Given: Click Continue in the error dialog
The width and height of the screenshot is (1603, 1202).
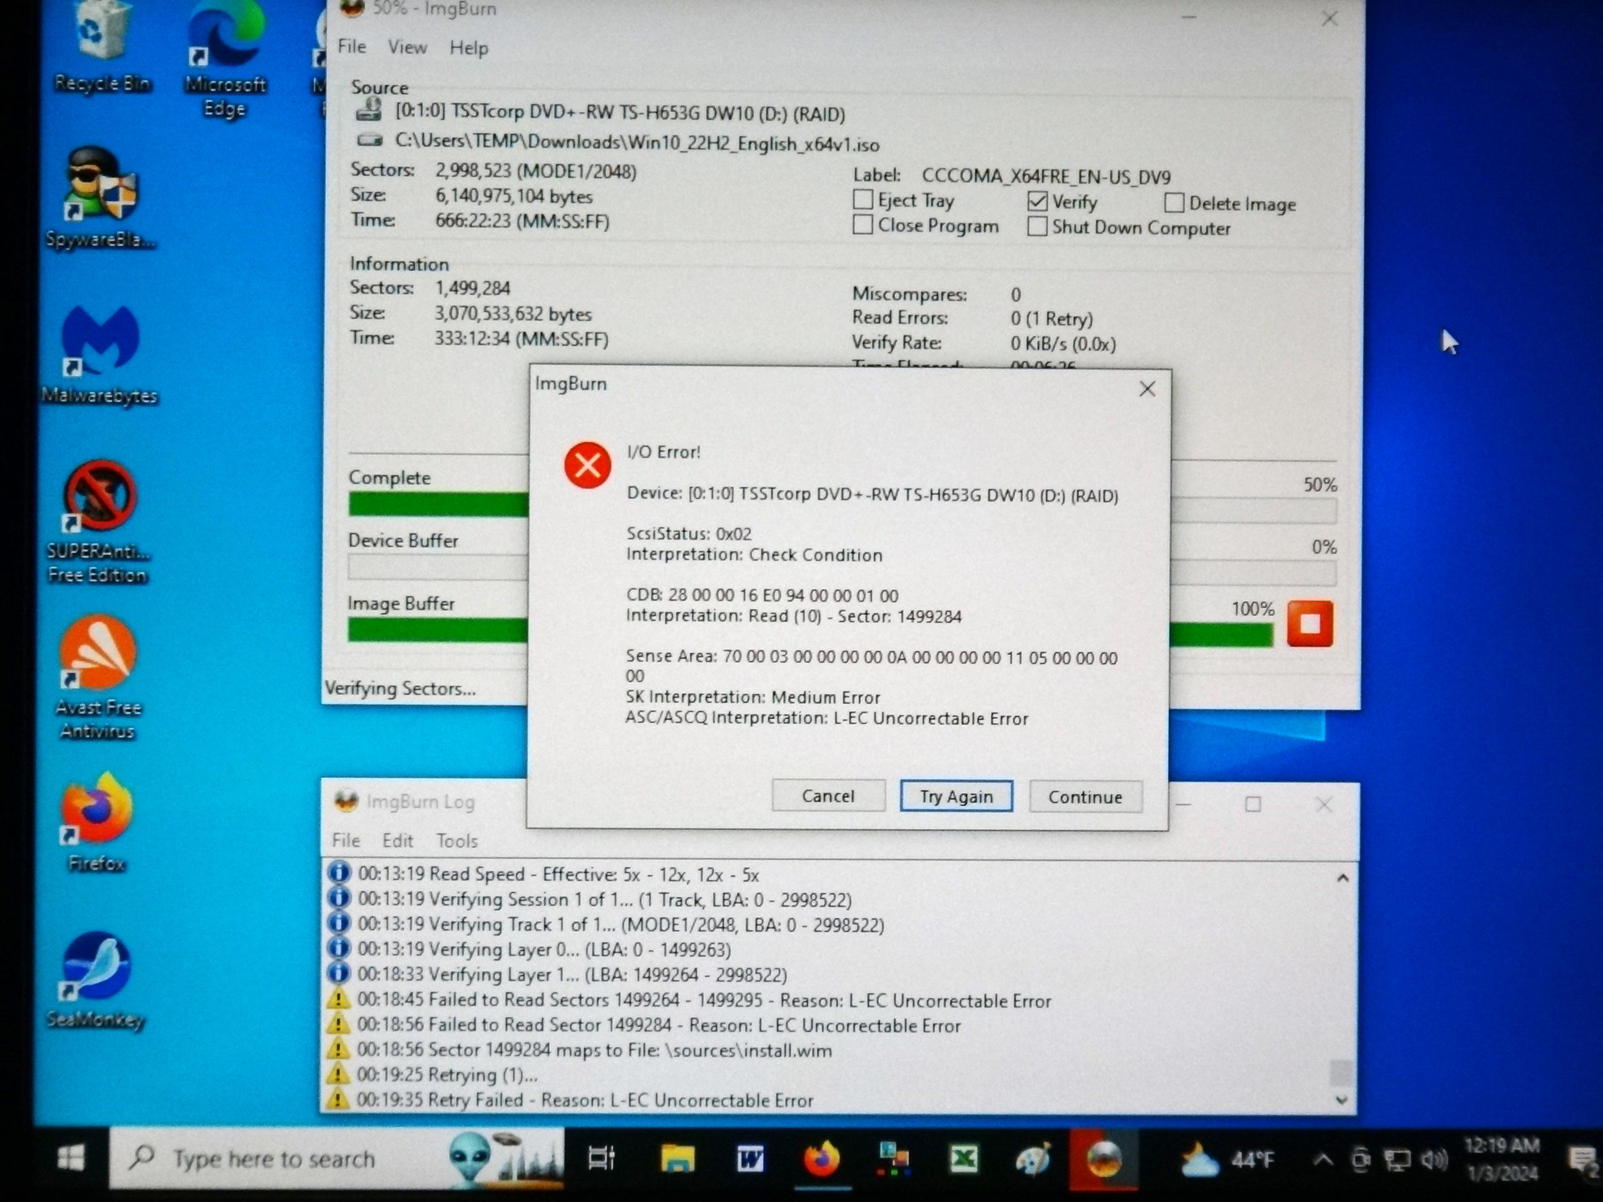Looking at the screenshot, I should tap(1085, 797).
